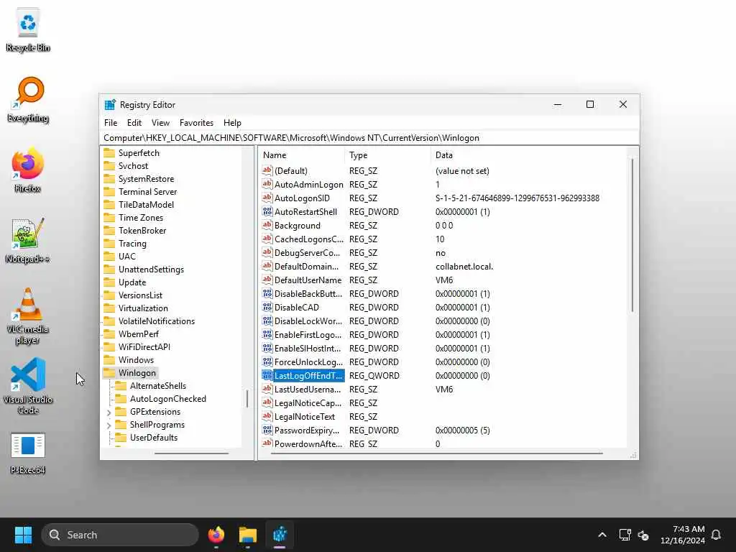Show hidden tray icons chevron
The height and width of the screenshot is (552, 736).
coord(602,535)
